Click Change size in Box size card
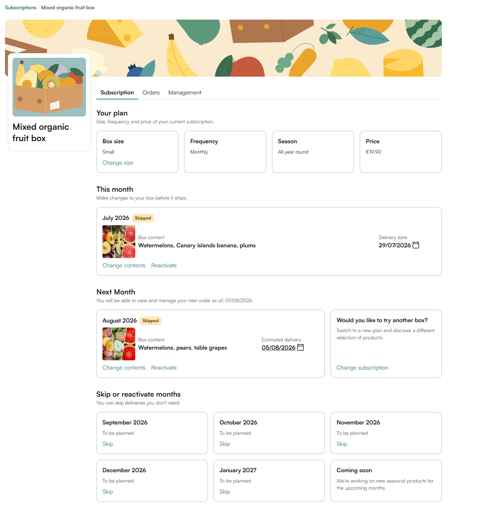479x510 pixels. tap(118, 163)
